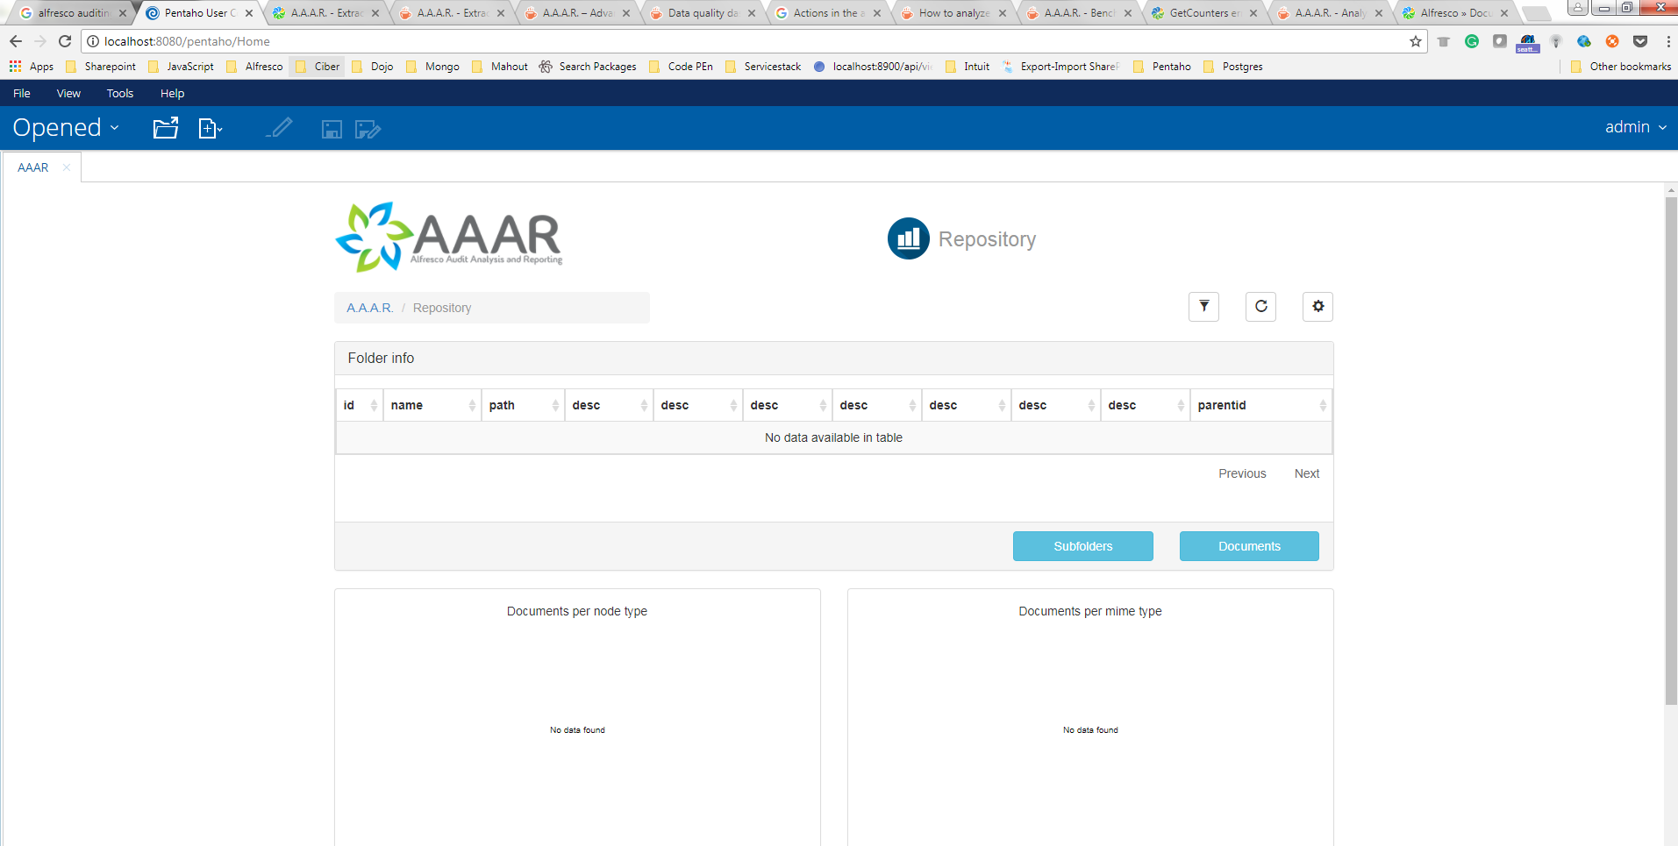Open the Help menu

[x=172, y=93]
